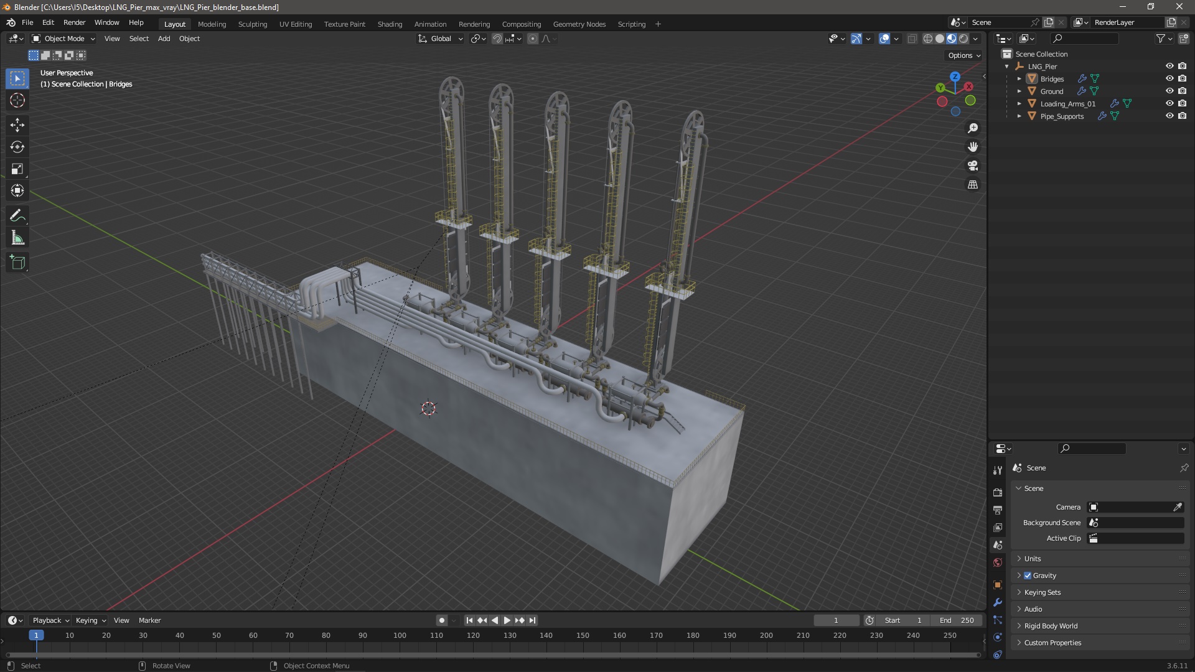Click the viewport Options button

click(x=963, y=55)
